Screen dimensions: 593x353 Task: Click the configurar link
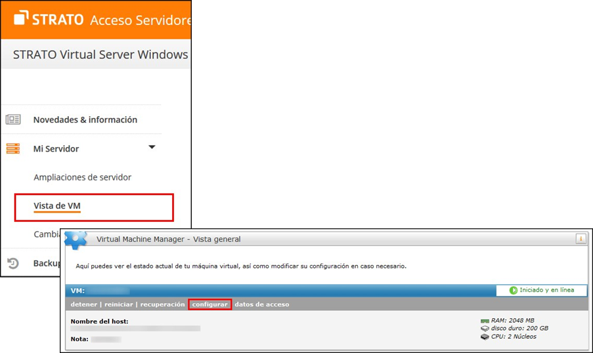tap(209, 304)
